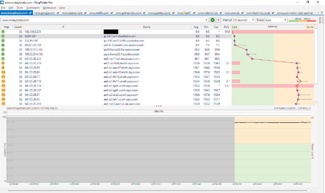Toggle checkmark on www.netflix.com tab
The height and width of the screenshot is (193, 325).
[x=112, y=13]
